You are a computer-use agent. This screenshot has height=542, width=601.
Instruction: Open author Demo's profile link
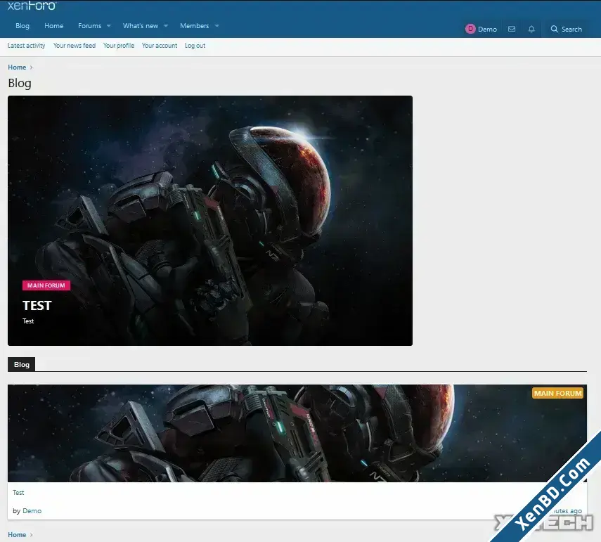tap(32, 511)
